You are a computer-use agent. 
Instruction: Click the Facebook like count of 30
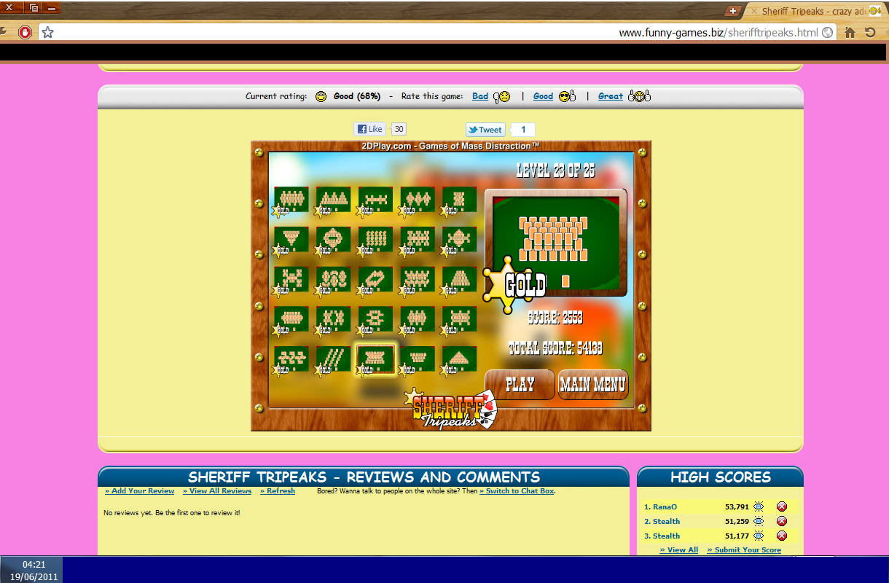pyautogui.click(x=399, y=129)
